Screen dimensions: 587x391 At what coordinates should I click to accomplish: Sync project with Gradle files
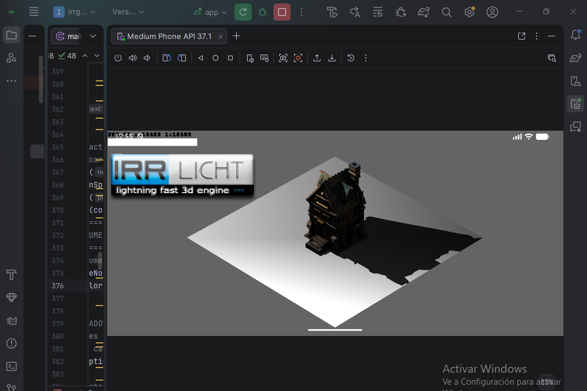pyautogui.click(x=424, y=12)
